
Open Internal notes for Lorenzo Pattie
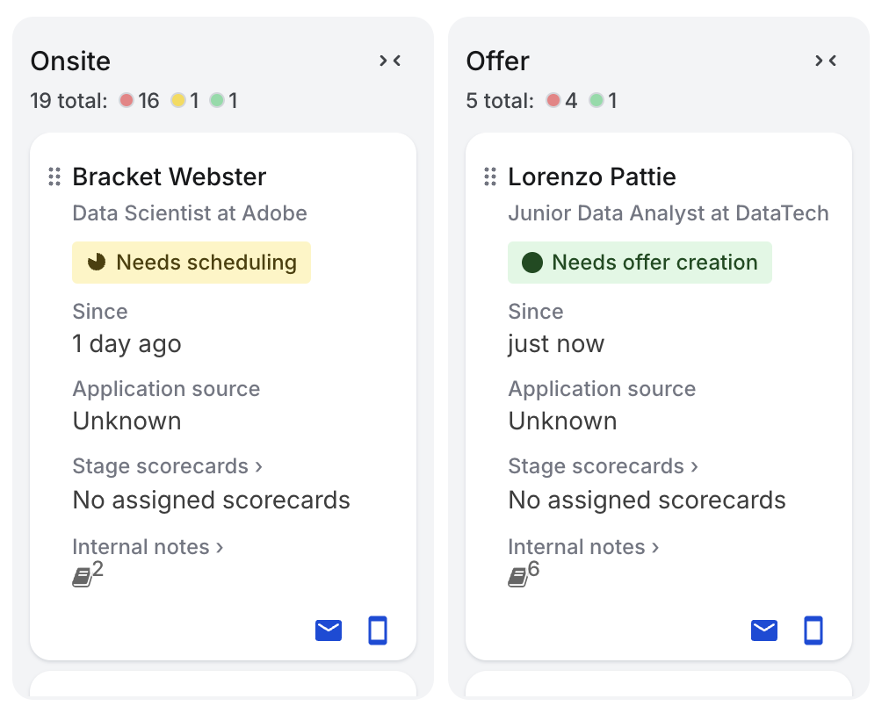(x=583, y=547)
